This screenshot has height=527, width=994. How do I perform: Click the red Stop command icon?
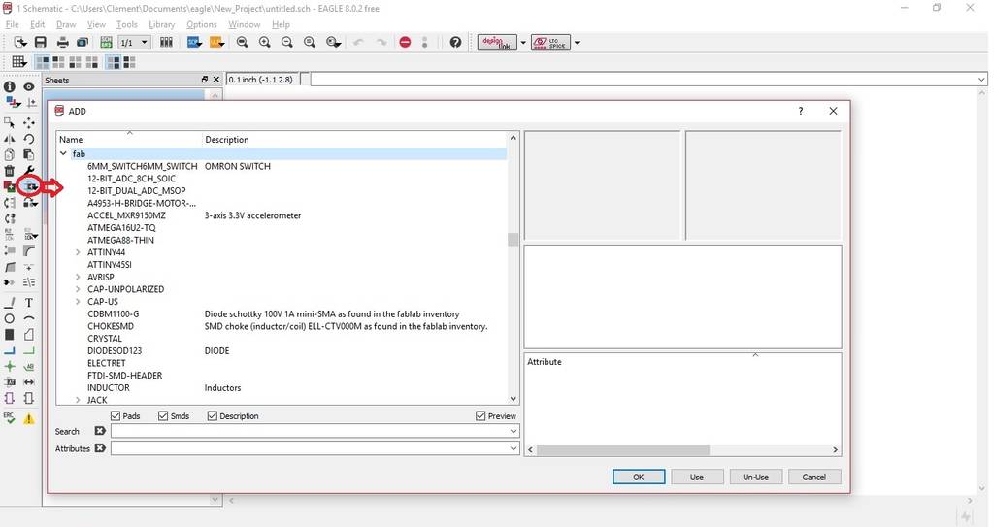[405, 43]
